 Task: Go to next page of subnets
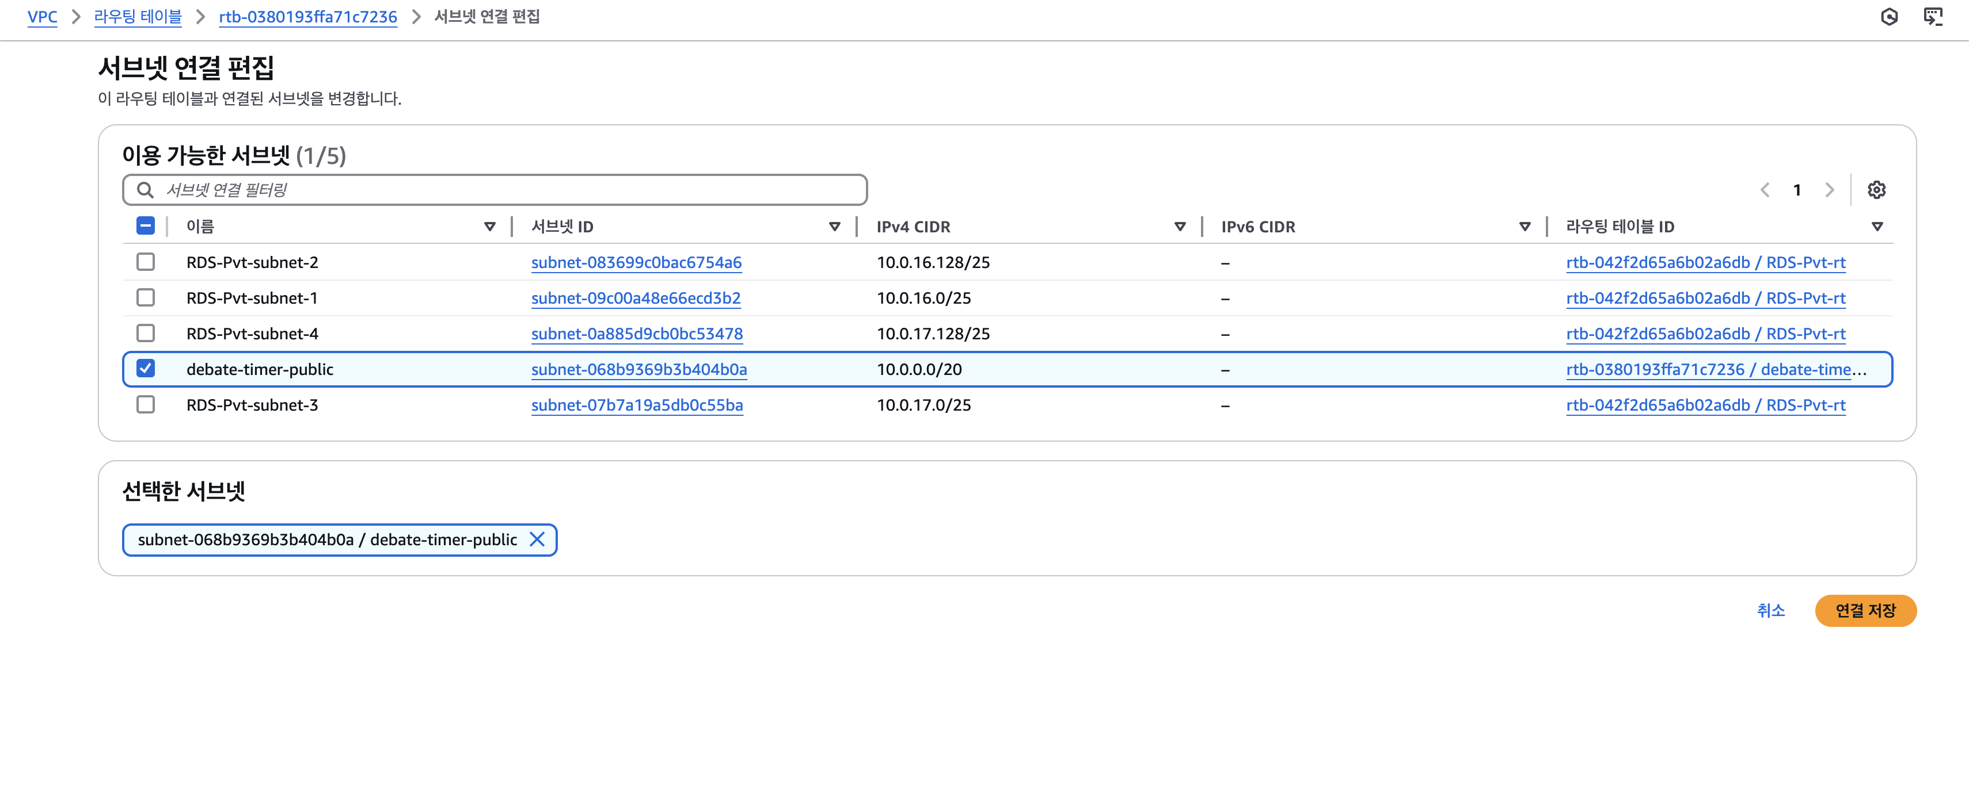(1829, 189)
